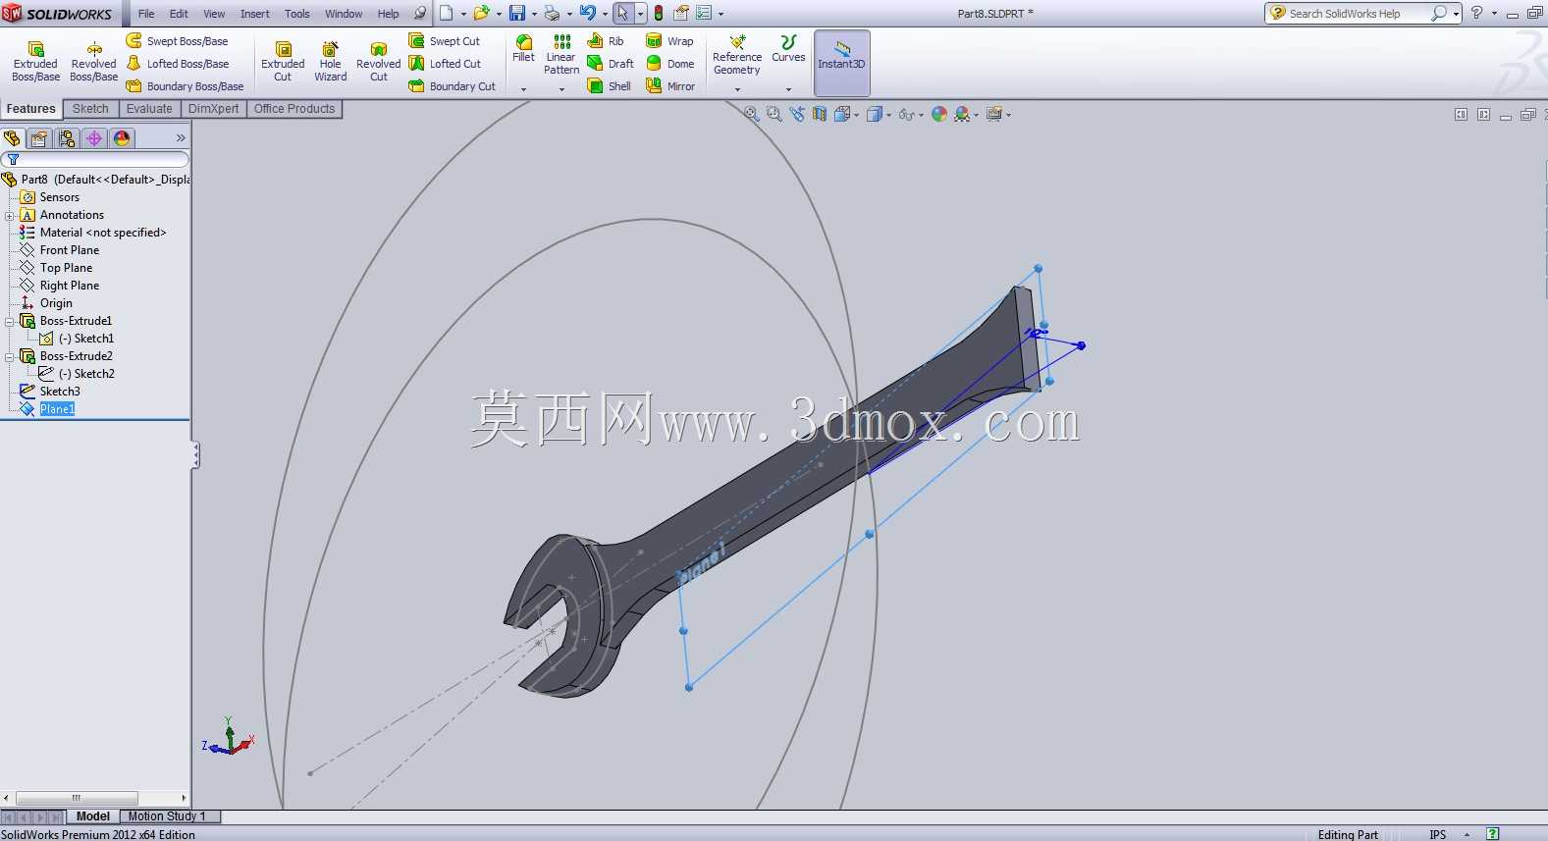Select the Swept Cut tool
1548x841 pixels.
(445, 41)
